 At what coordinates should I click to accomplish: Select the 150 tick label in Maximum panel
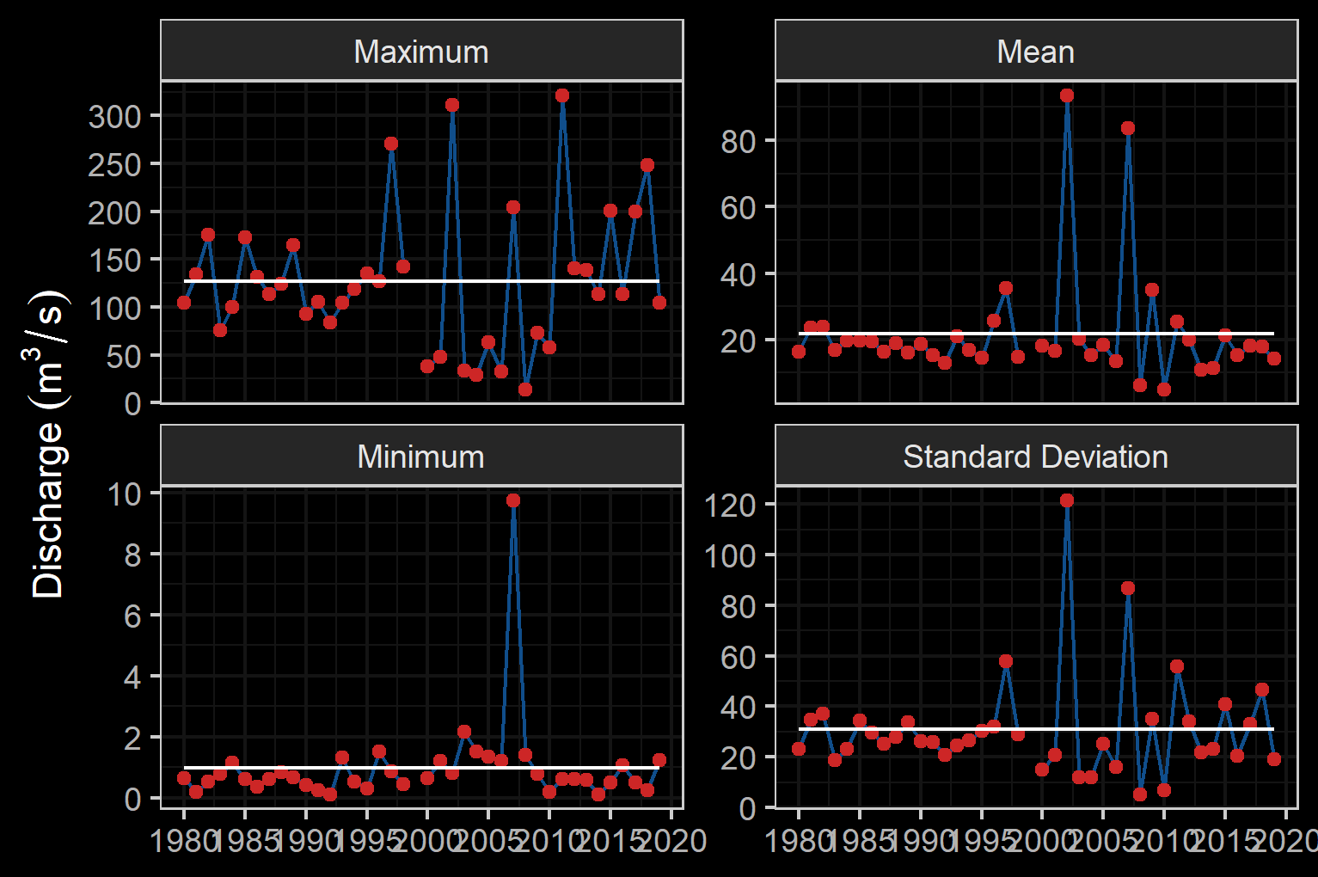point(114,260)
